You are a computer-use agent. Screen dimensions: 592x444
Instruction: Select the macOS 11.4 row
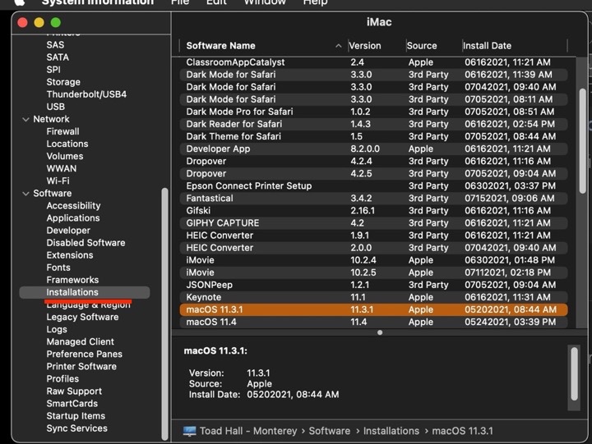click(214, 322)
